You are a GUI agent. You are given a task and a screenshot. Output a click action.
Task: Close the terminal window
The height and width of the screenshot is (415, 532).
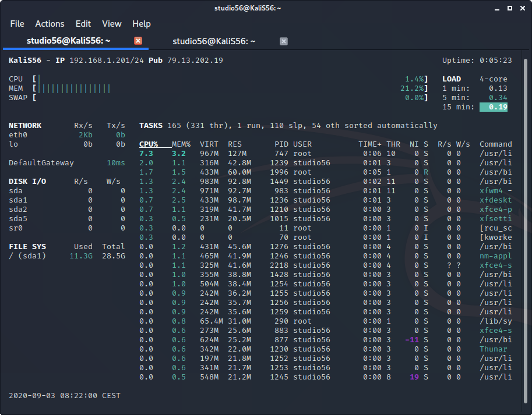[x=523, y=8]
